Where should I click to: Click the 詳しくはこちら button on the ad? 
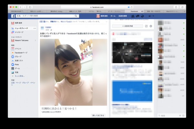[x=98, y=115]
